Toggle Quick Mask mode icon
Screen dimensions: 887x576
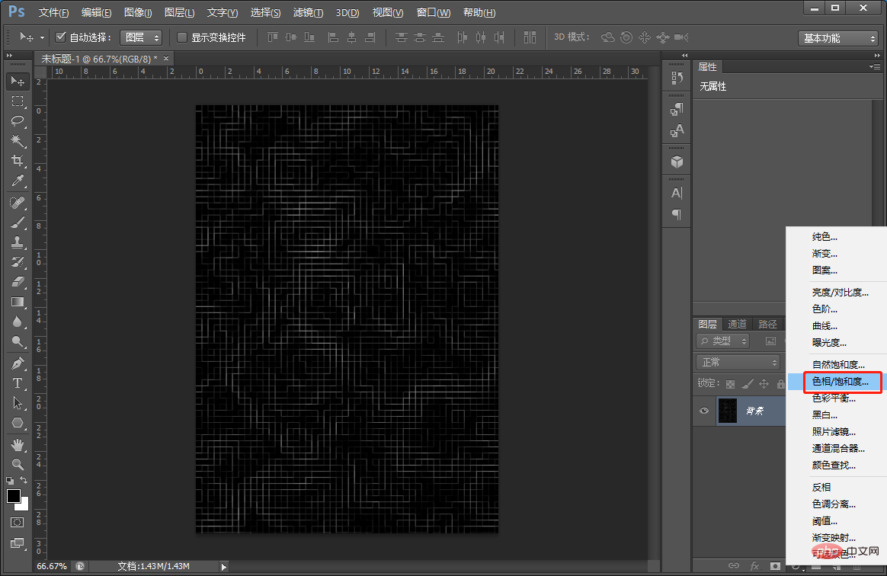point(18,523)
